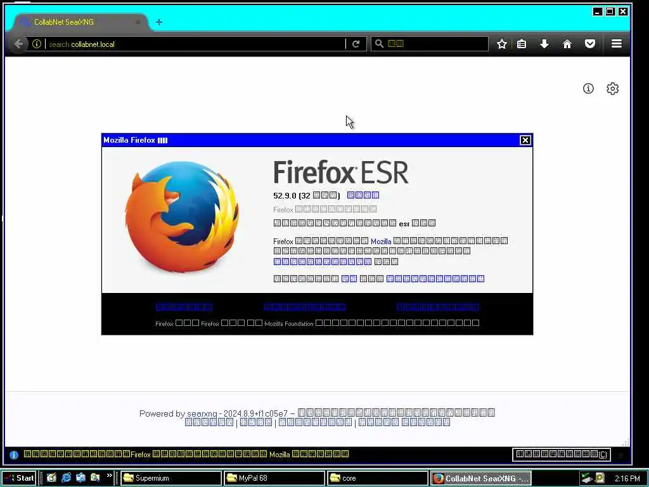Viewport: 649px width, 487px height.
Task: Switch to MyPal 68 taskbar window
Action: [274, 478]
